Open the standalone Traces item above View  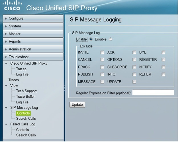coord(14,80)
